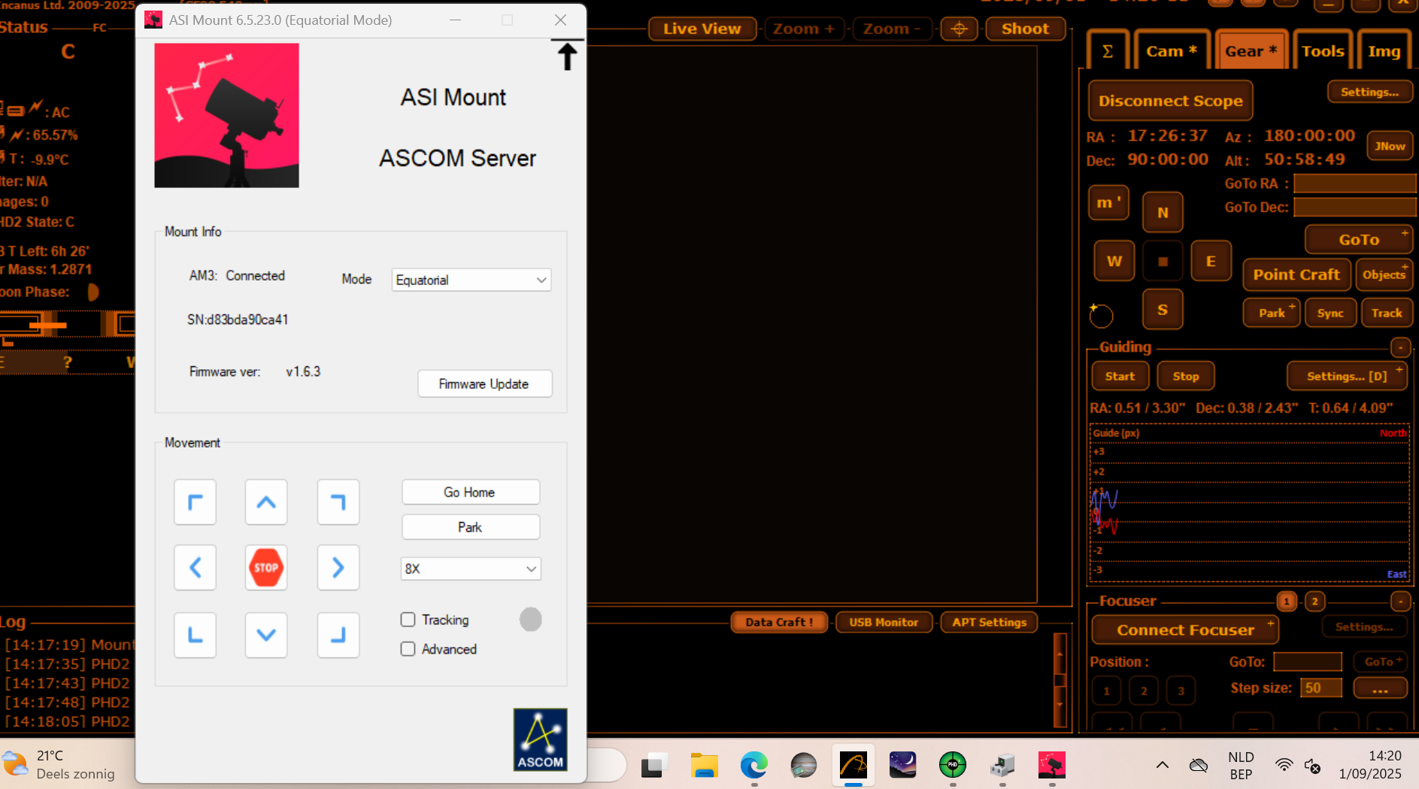Image resolution: width=1419 pixels, height=789 pixels.
Task: Slew West with the W button in APT
Action: (x=1114, y=261)
